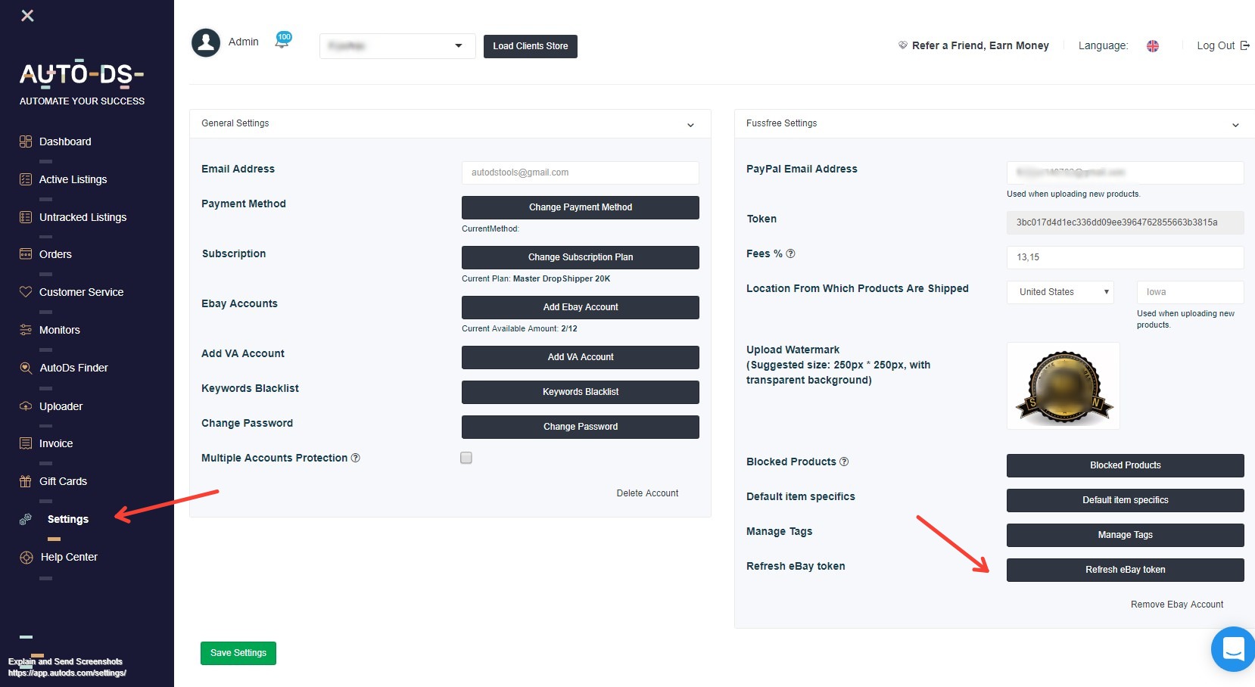
Task: Click the Customer Service heart icon
Action: (x=26, y=292)
